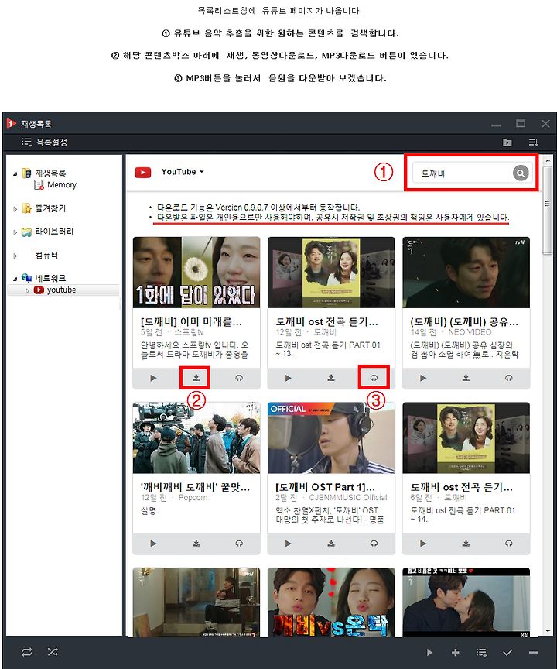Download video for 12일 전 '도깨비 ost 전곡 듣기' card
The height and width of the screenshot is (669, 557).
pyautogui.click(x=331, y=378)
